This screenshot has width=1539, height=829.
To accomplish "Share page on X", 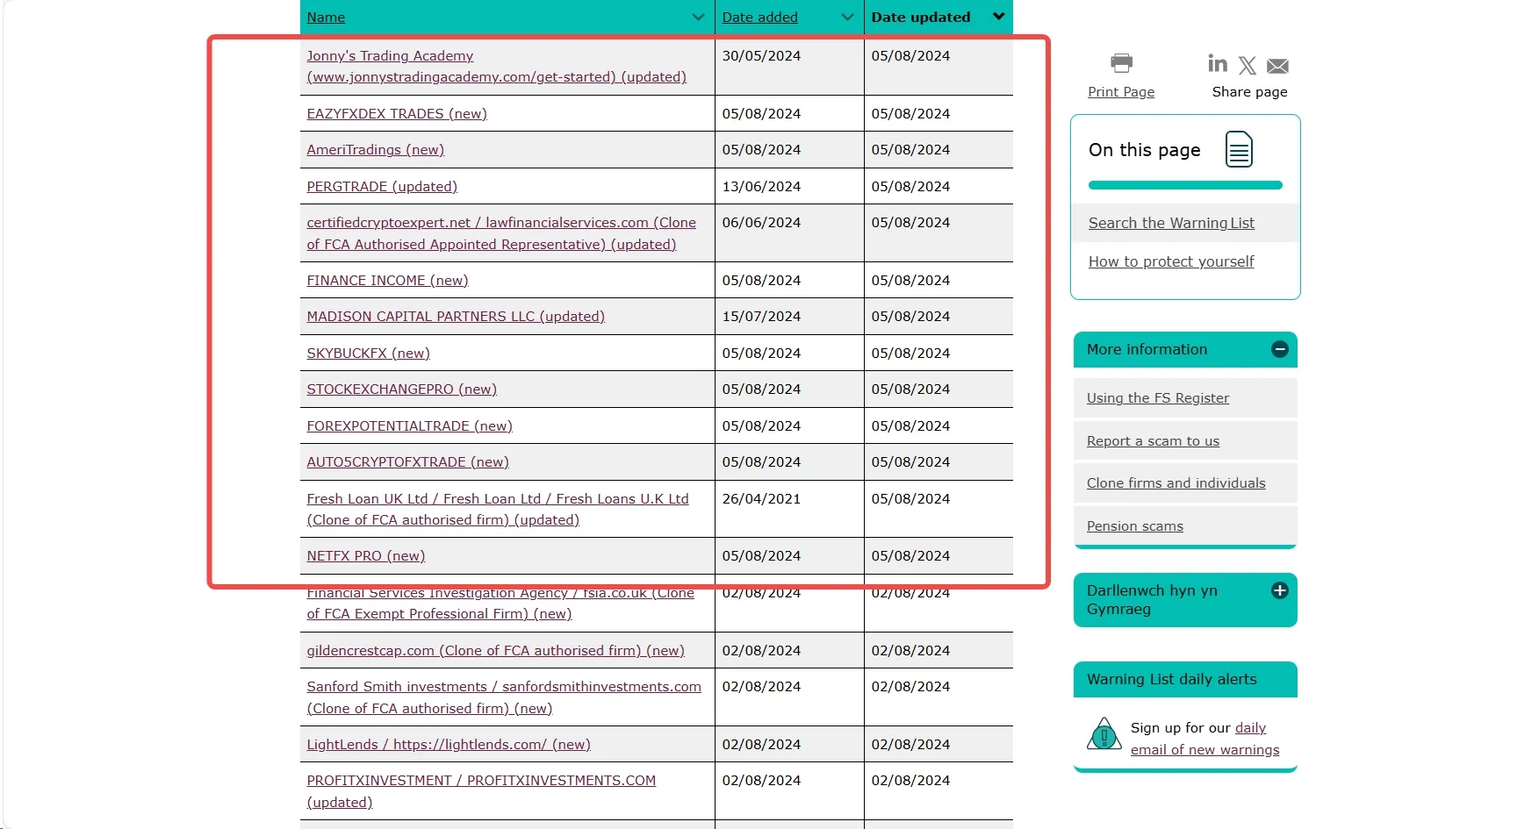I will pos(1248,66).
